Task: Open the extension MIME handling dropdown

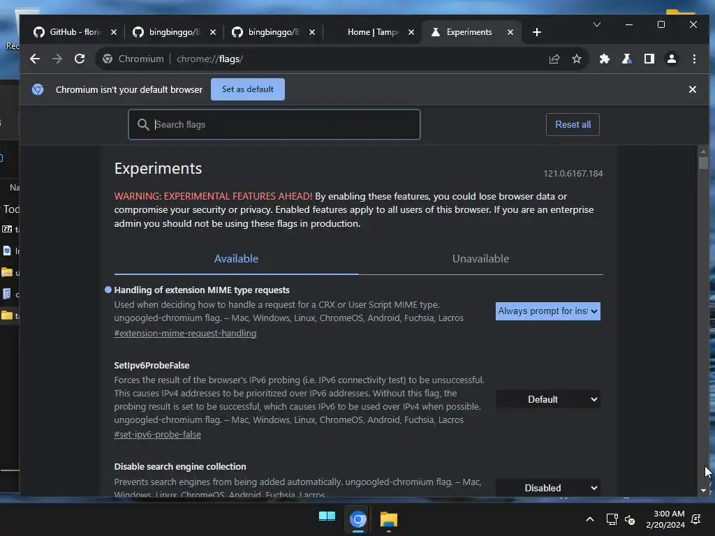Action: pos(548,311)
